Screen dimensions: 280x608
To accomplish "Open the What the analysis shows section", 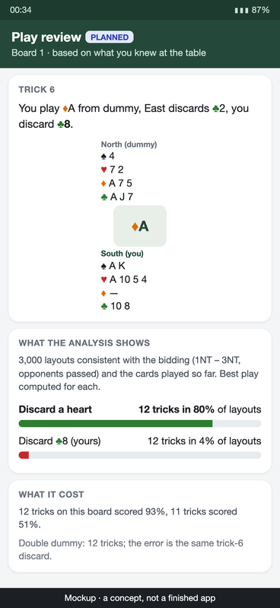I will (x=84, y=343).
